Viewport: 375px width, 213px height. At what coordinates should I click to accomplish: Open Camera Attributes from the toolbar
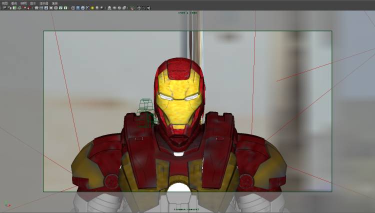click(14, 8)
